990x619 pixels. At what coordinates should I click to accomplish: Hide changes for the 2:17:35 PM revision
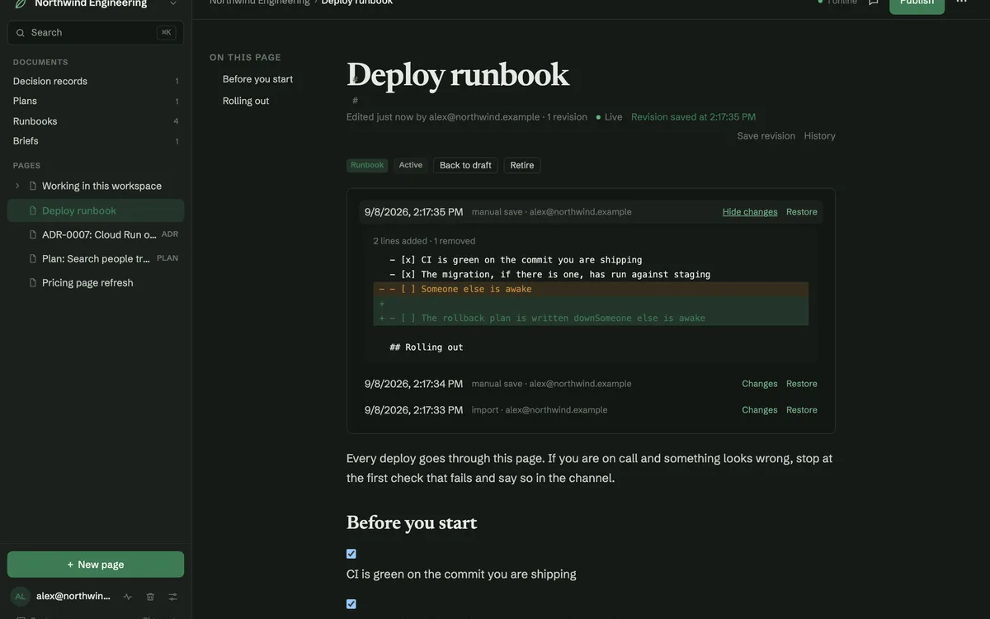tap(750, 212)
